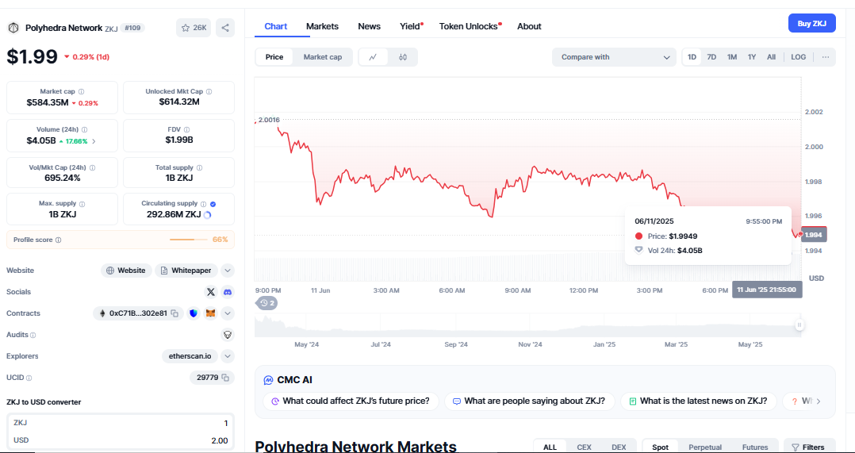Screen dimensions: 855x453
Task: Click the Buy ZKJ button
Action: click(x=812, y=24)
